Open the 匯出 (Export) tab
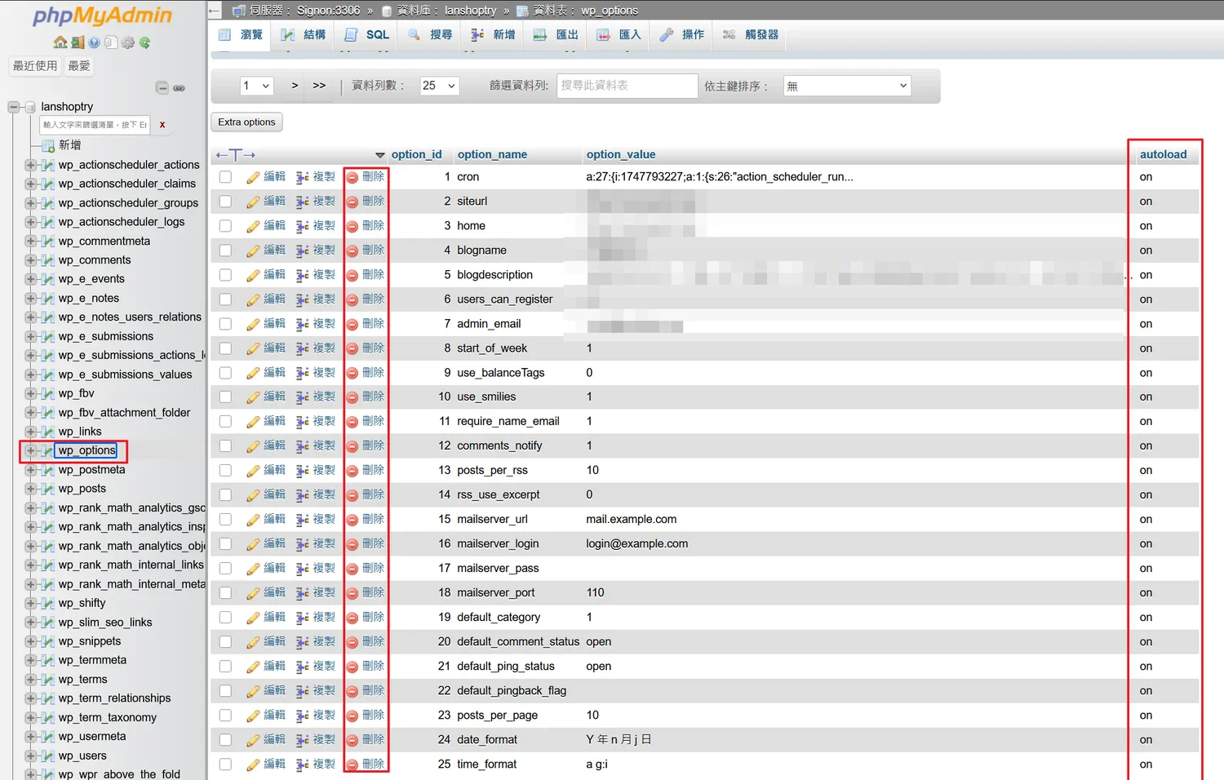This screenshot has width=1224, height=780. pyautogui.click(x=557, y=35)
